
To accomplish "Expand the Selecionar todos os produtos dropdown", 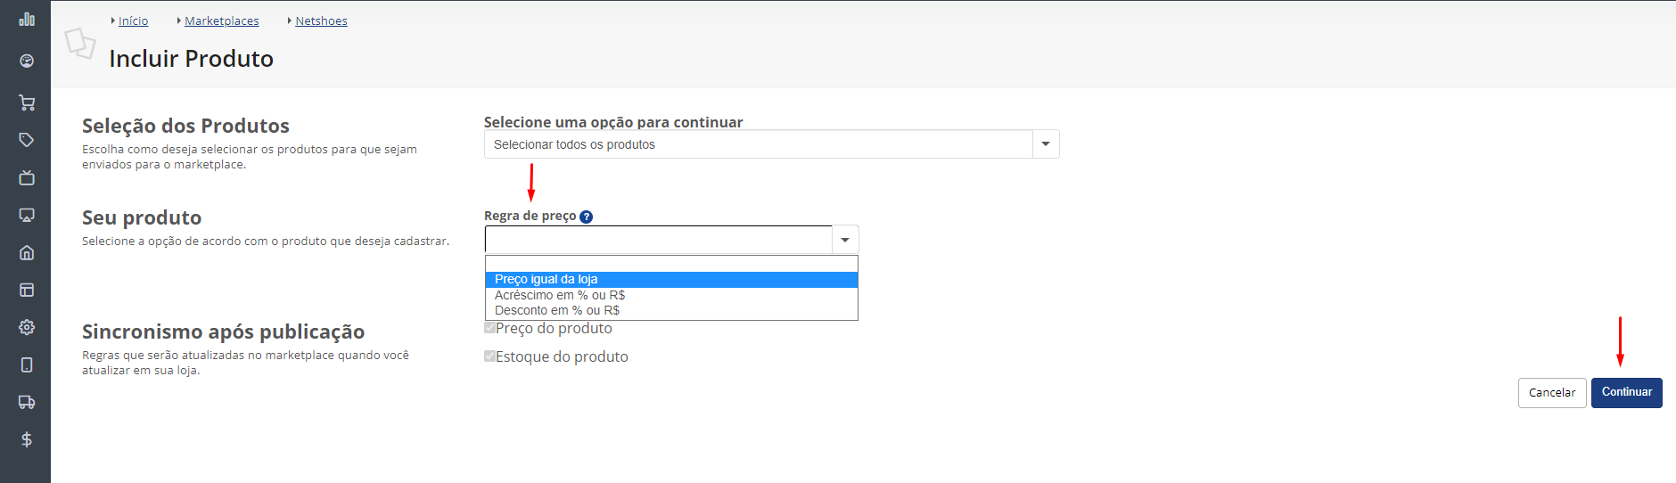I will click(771, 144).
